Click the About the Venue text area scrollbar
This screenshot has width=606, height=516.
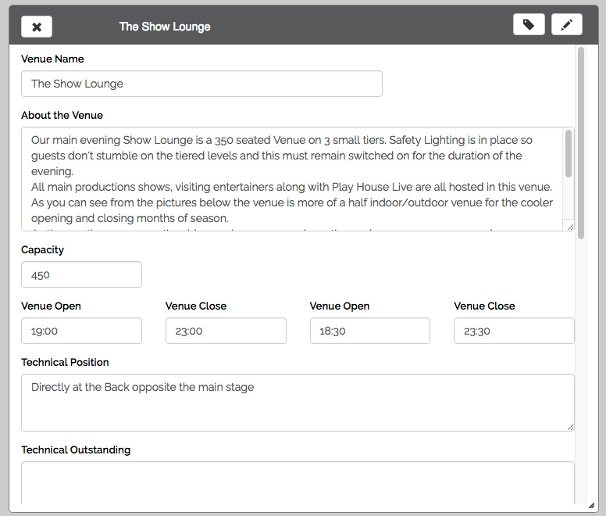coord(569,155)
